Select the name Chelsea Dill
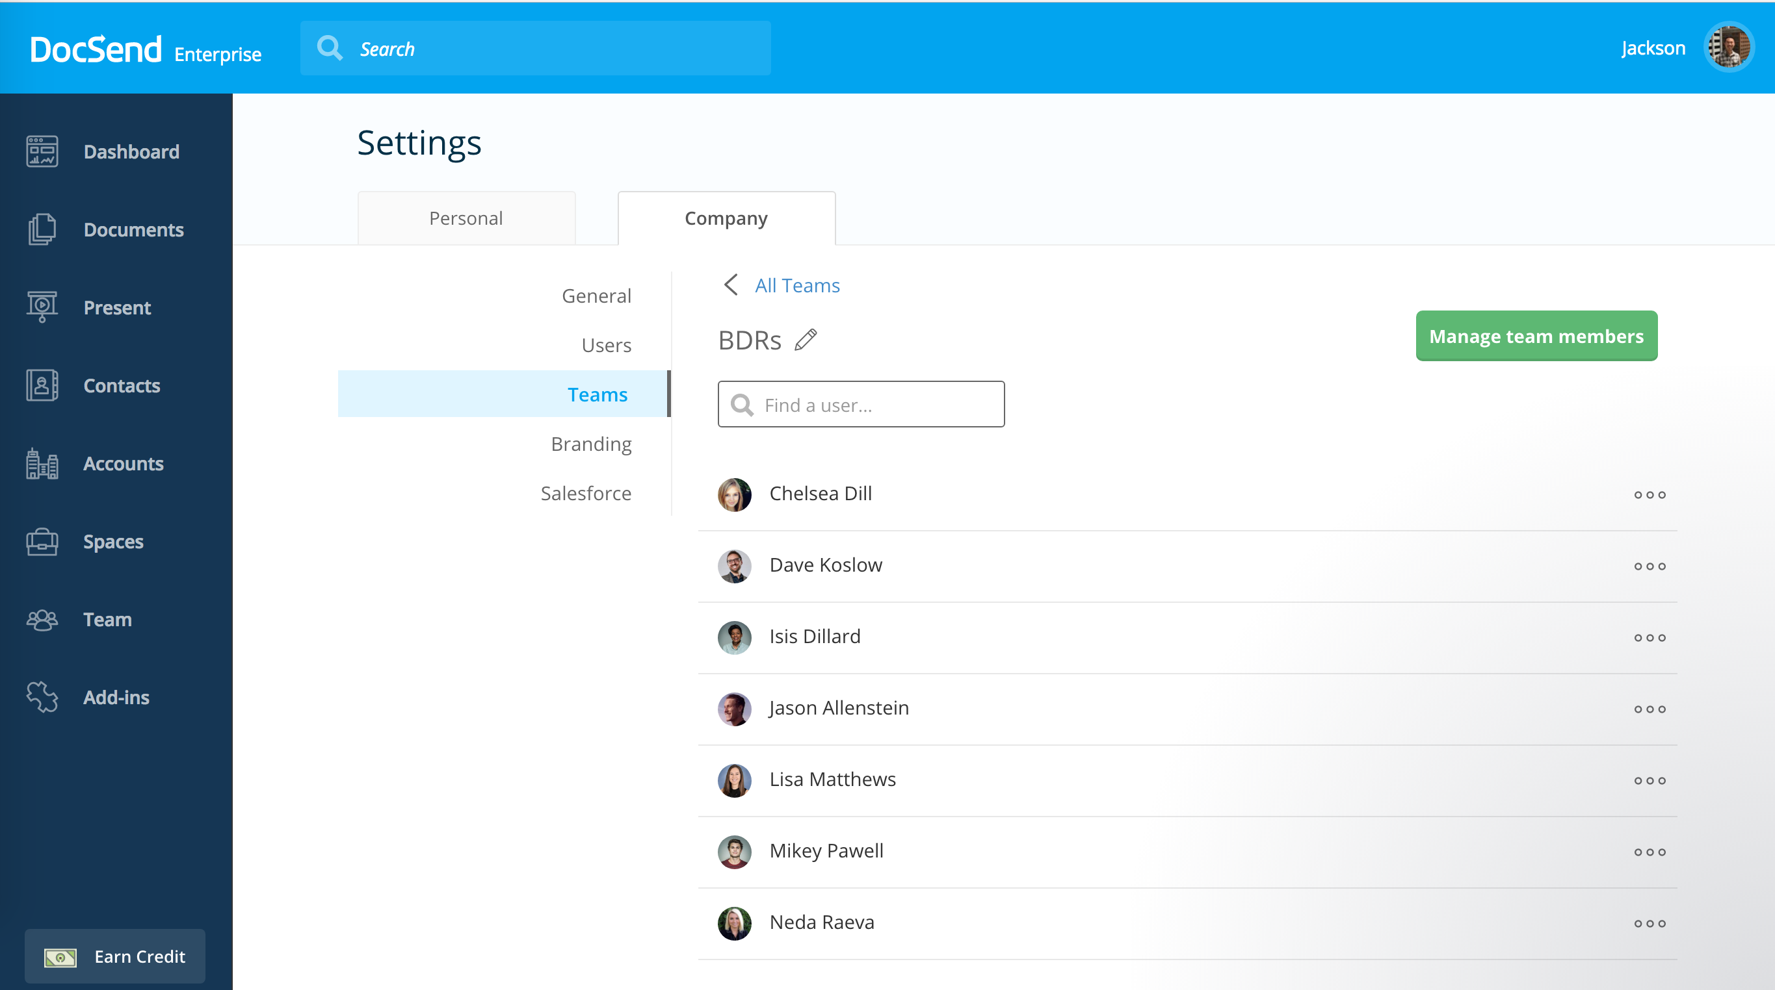 pos(821,493)
